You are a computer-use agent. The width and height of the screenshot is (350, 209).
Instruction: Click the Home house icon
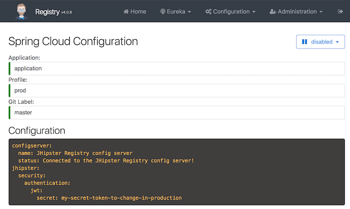[x=126, y=11]
